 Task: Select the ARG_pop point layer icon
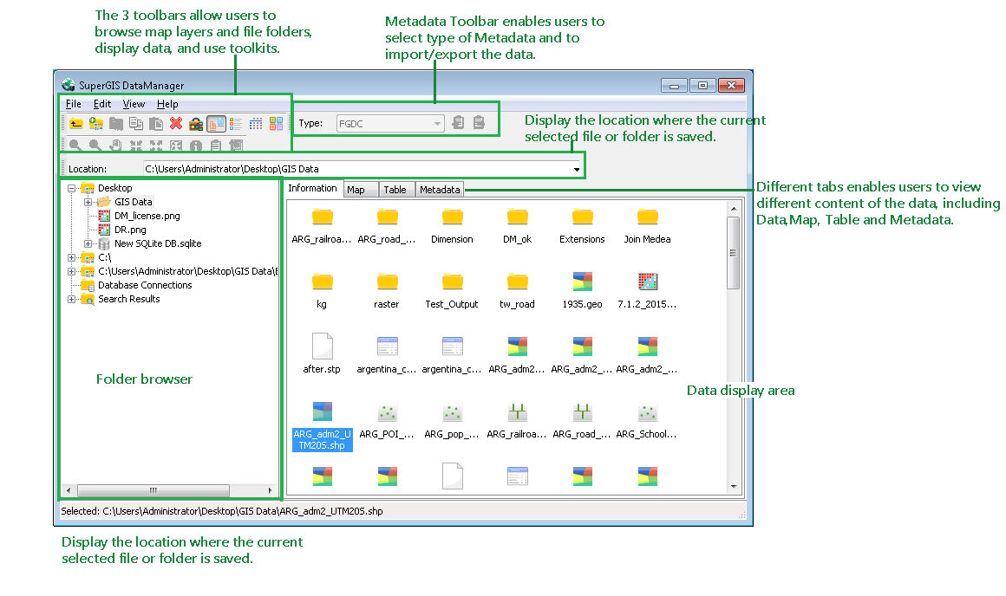[x=453, y=412]
